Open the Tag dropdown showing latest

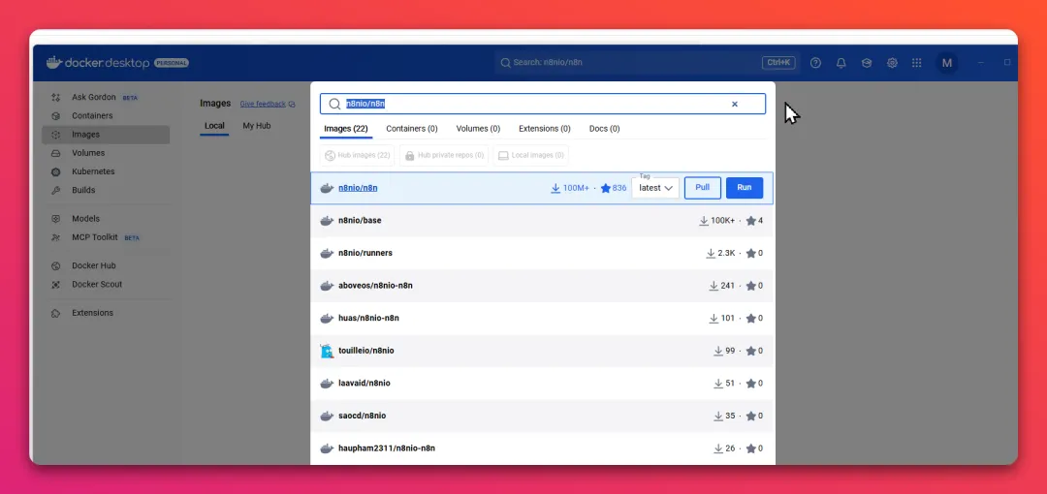pyautogui.click(x=655, y=188)
